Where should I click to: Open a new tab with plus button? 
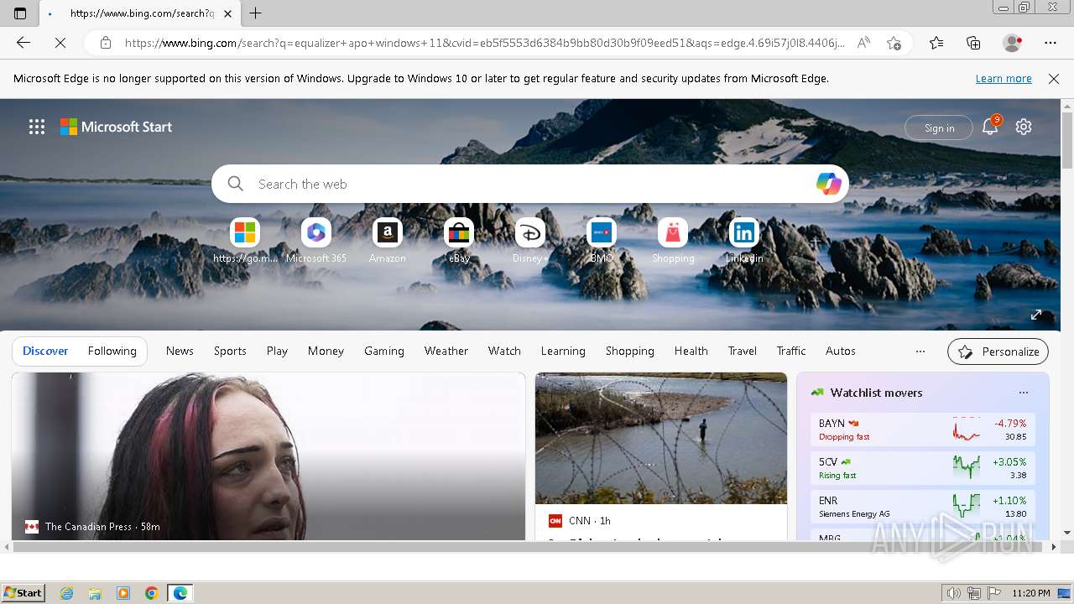(x=256, y=13)
